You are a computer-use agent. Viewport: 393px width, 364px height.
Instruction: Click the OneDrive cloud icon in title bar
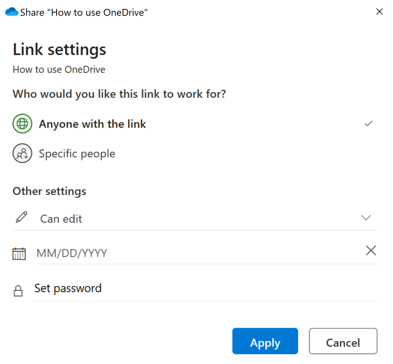(x=12, y=12)
